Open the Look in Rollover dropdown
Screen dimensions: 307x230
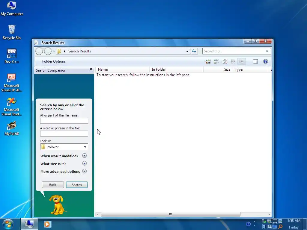click(64, 147)
